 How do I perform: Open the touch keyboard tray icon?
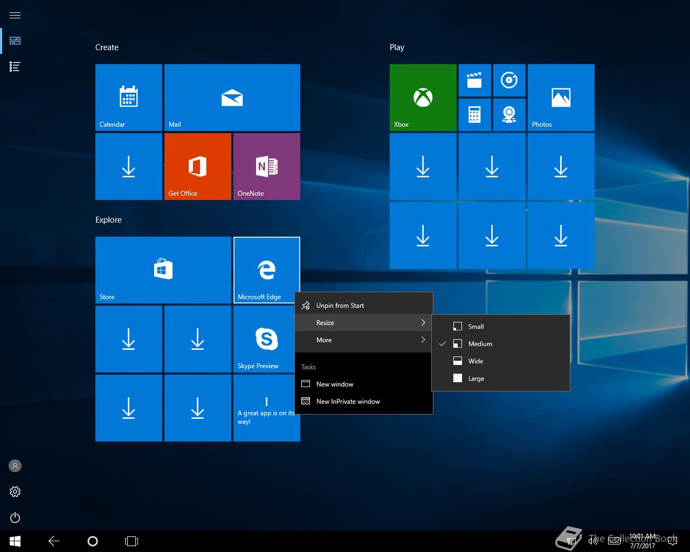coord(614,541)
